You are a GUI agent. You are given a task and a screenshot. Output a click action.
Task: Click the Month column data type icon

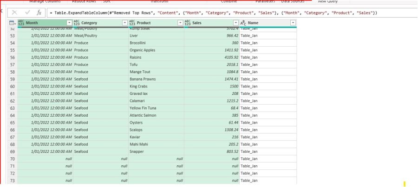tap(21, 23)
